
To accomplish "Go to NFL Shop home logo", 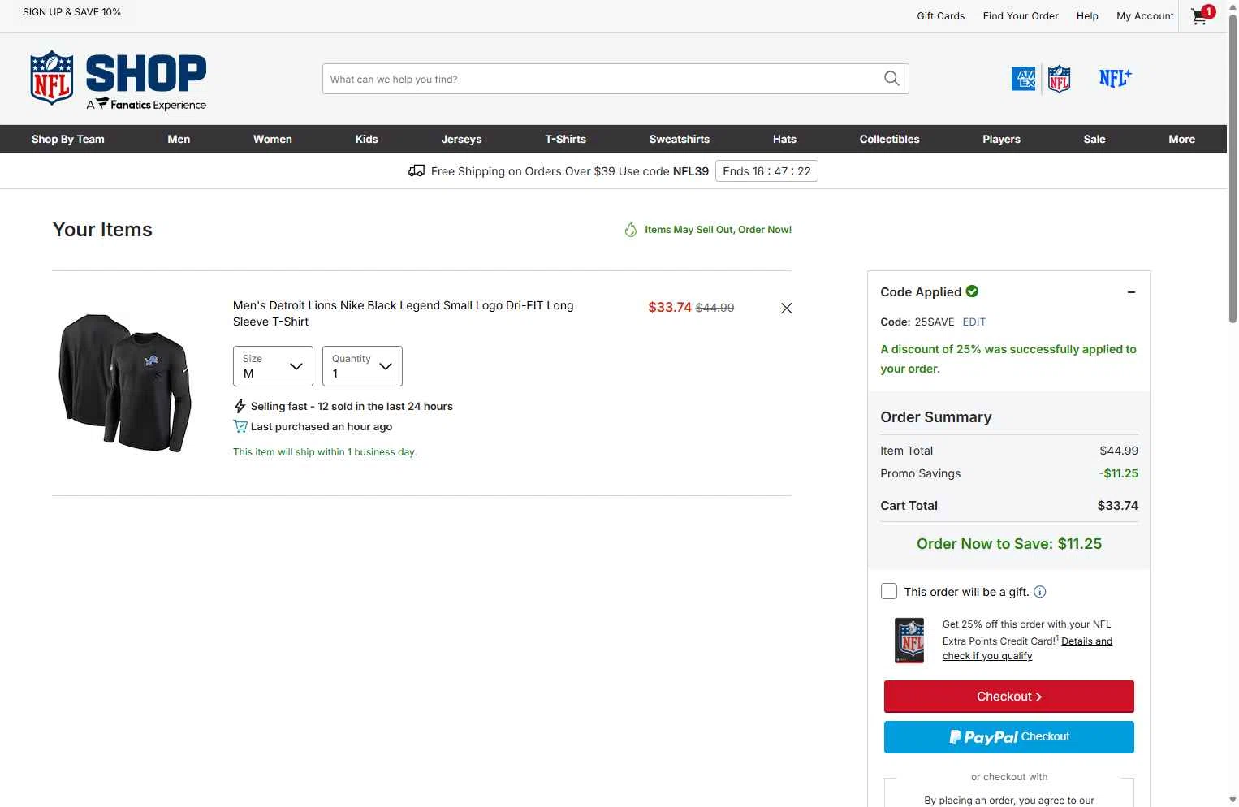I will pyautogui.click(x=119, y=80).
